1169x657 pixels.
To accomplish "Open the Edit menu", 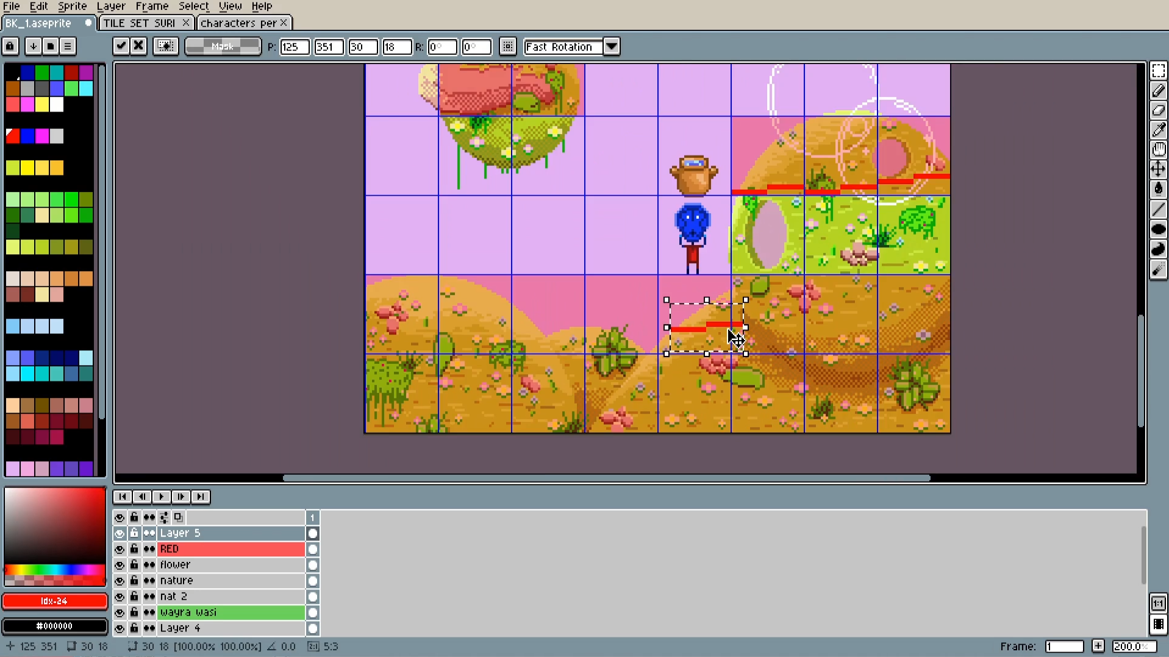I will pos(38,6).
